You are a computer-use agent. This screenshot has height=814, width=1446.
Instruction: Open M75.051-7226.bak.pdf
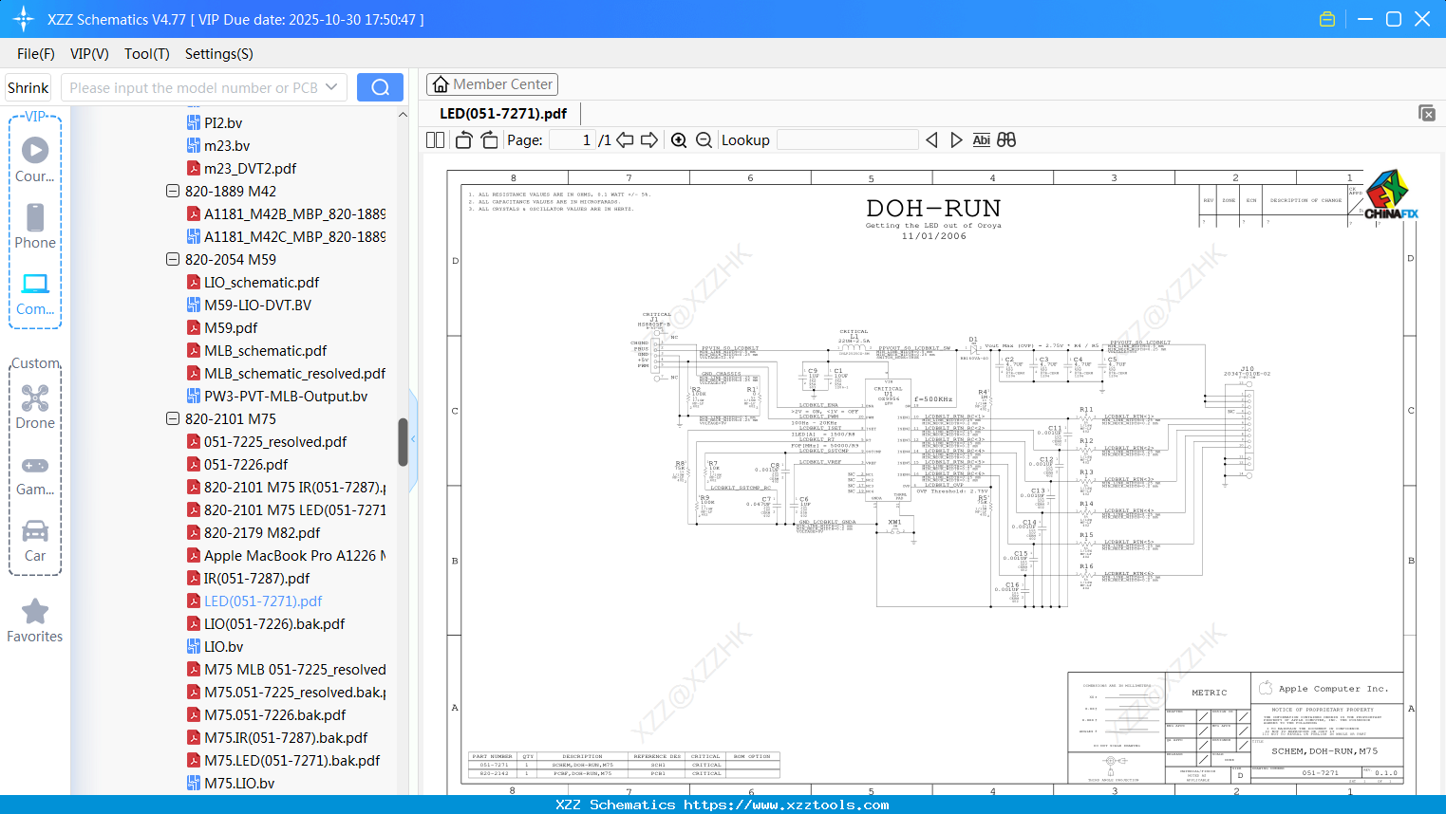click(x=274, y=714)
